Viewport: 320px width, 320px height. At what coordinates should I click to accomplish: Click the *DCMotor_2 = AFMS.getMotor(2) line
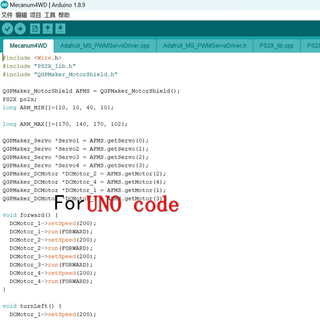coord(84,174)
